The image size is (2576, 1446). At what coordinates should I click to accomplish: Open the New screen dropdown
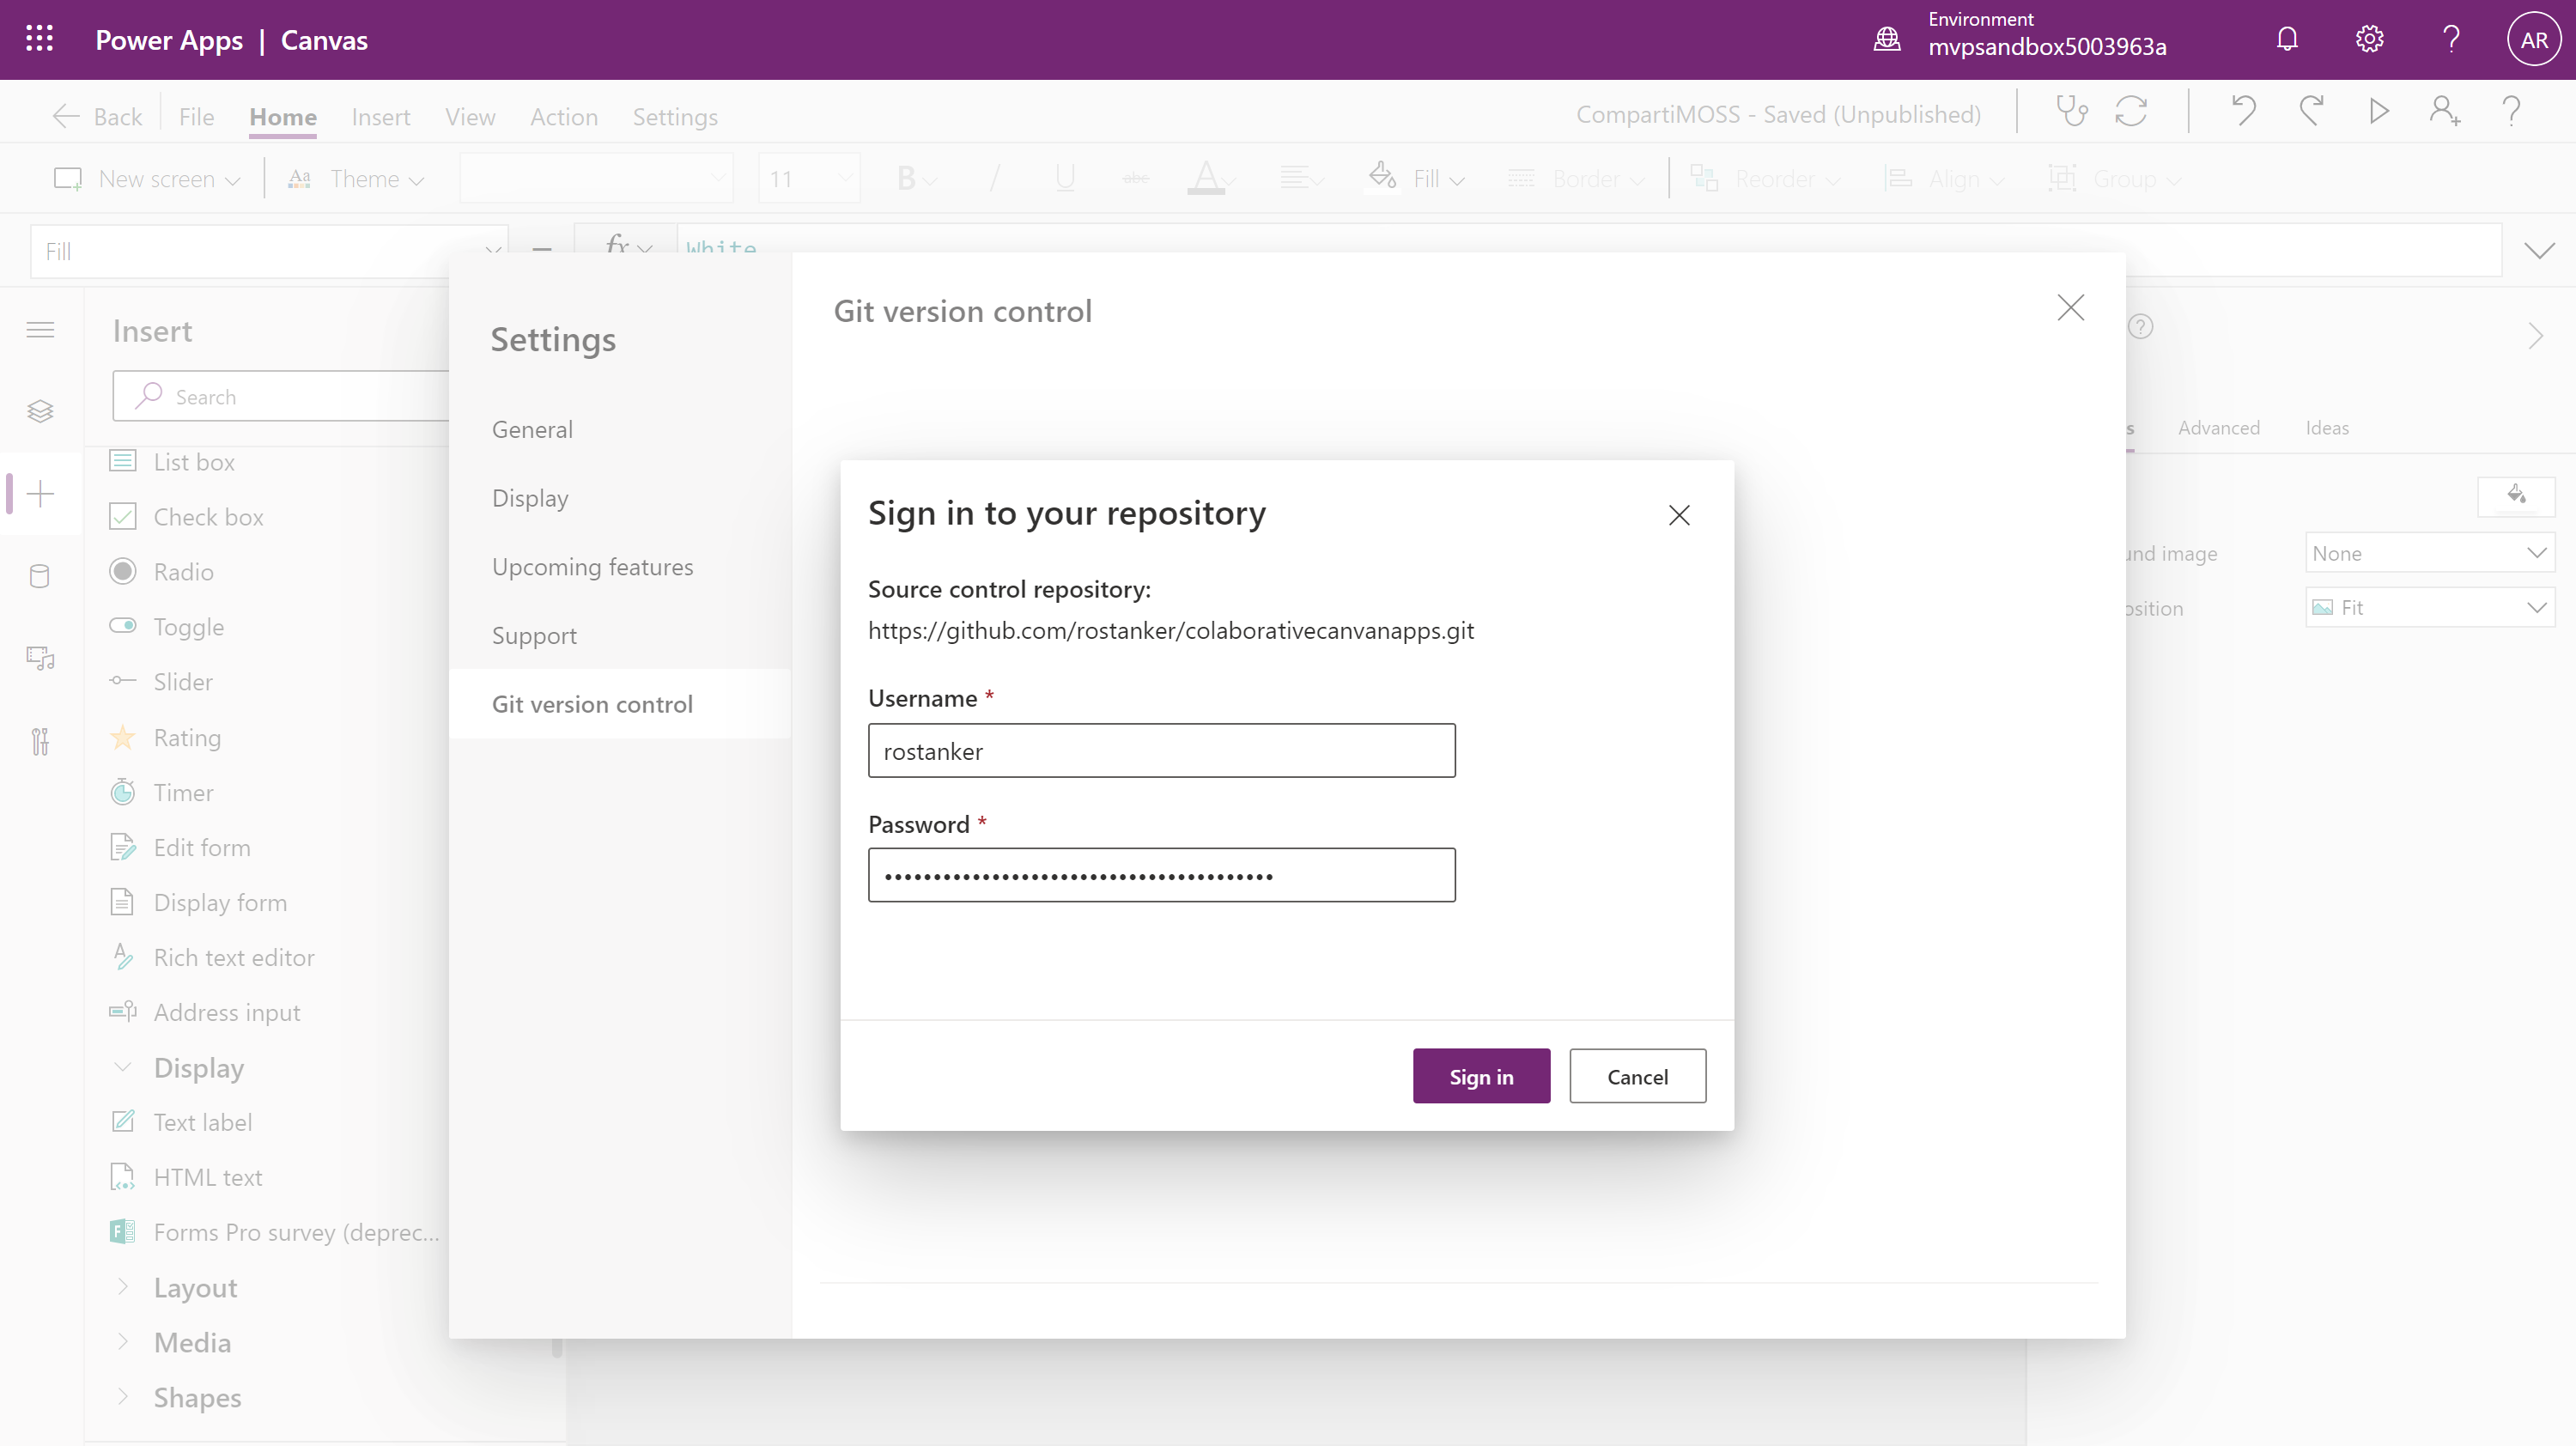pyautogui.click(x=147, y=178)
